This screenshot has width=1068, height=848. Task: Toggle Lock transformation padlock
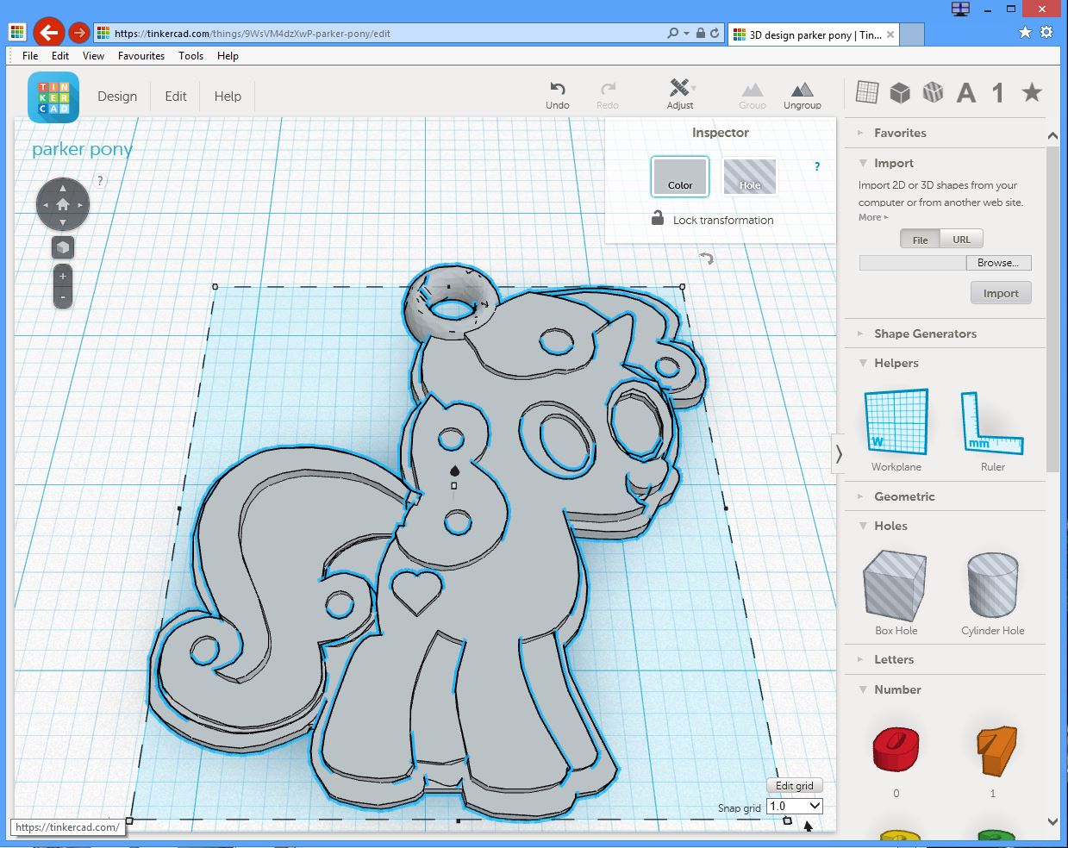[x=658, y=218]
